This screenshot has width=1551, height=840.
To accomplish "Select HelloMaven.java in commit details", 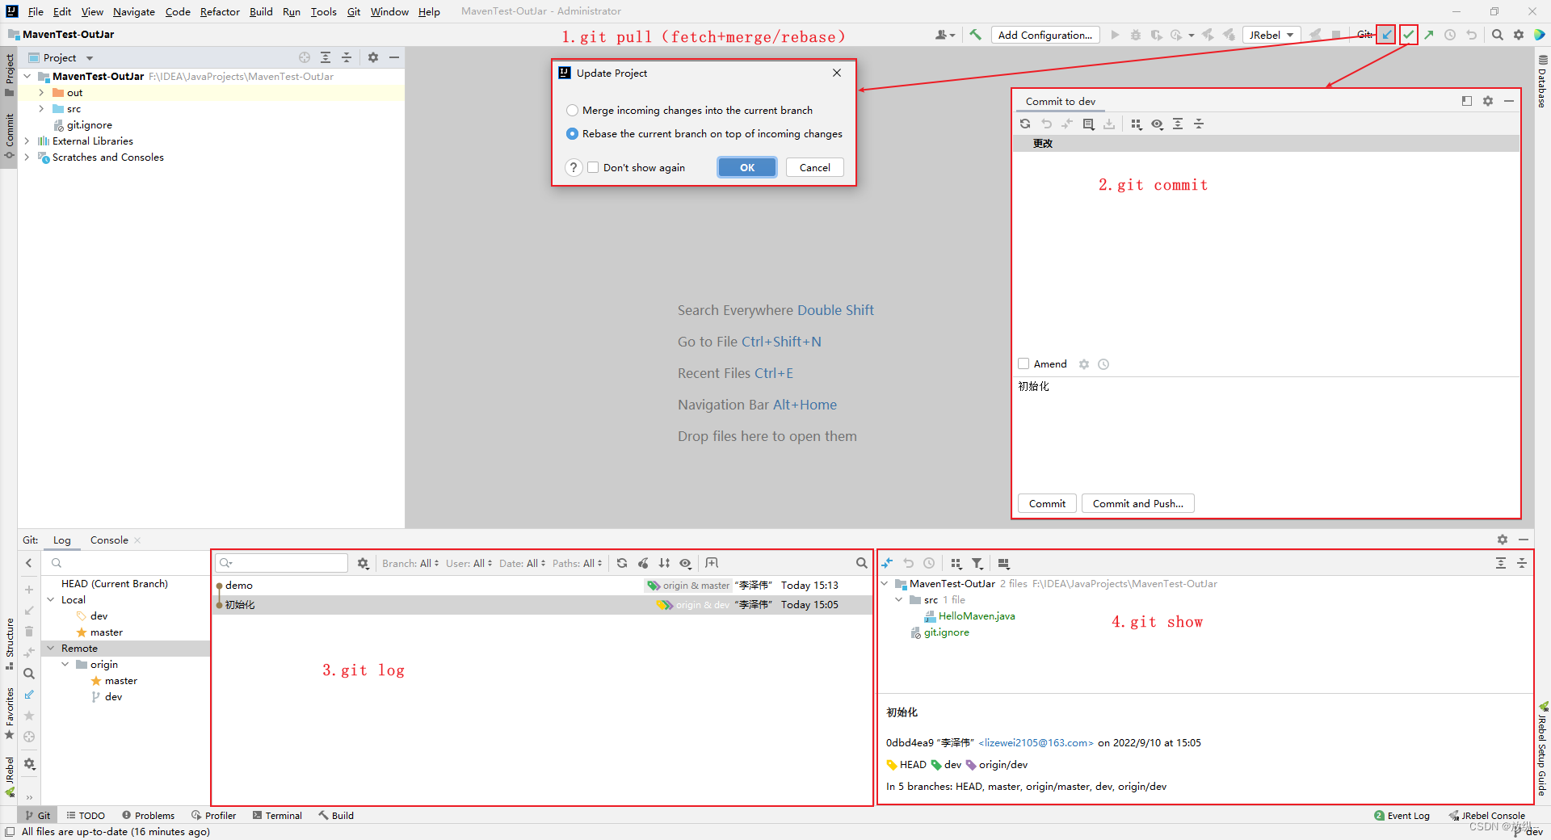I will (976, 616).
